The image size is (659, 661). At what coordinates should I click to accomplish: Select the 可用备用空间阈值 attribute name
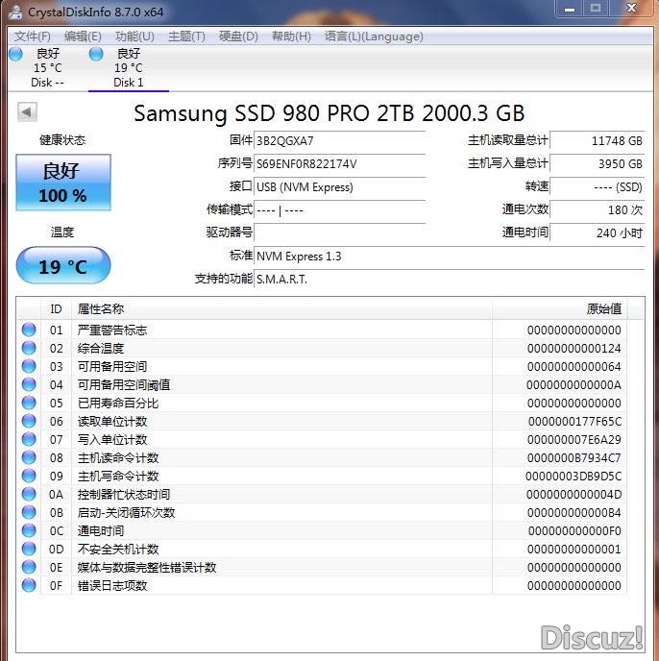tap(124, 385)
